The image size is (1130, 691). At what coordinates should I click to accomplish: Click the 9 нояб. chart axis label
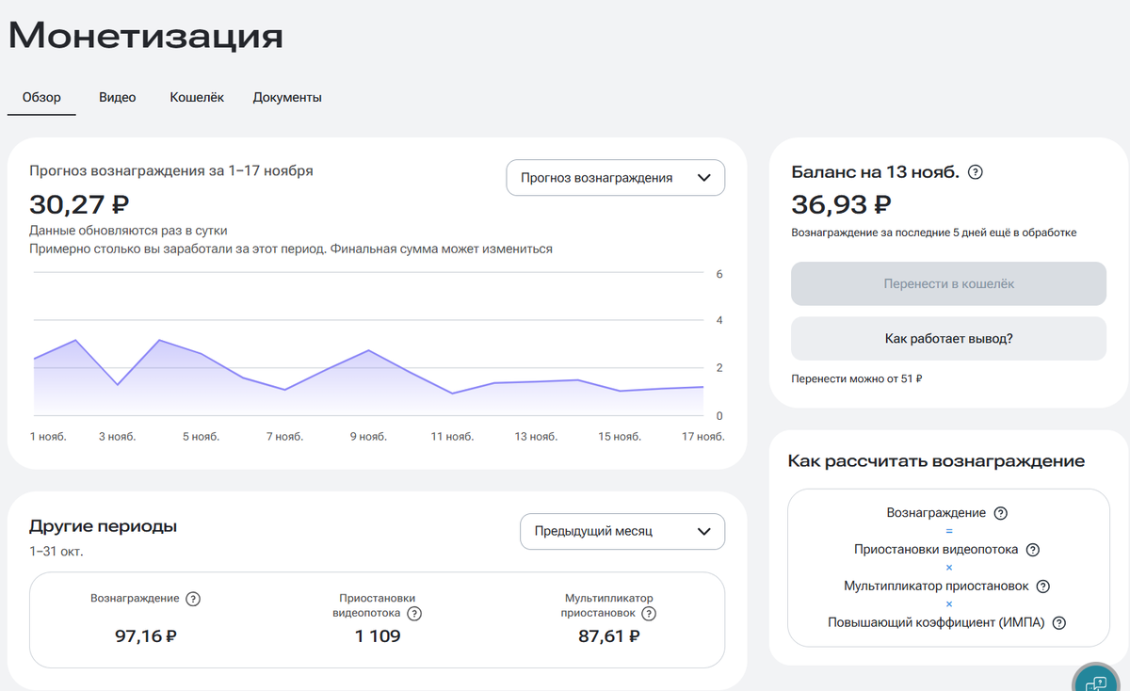pos(368,437)
